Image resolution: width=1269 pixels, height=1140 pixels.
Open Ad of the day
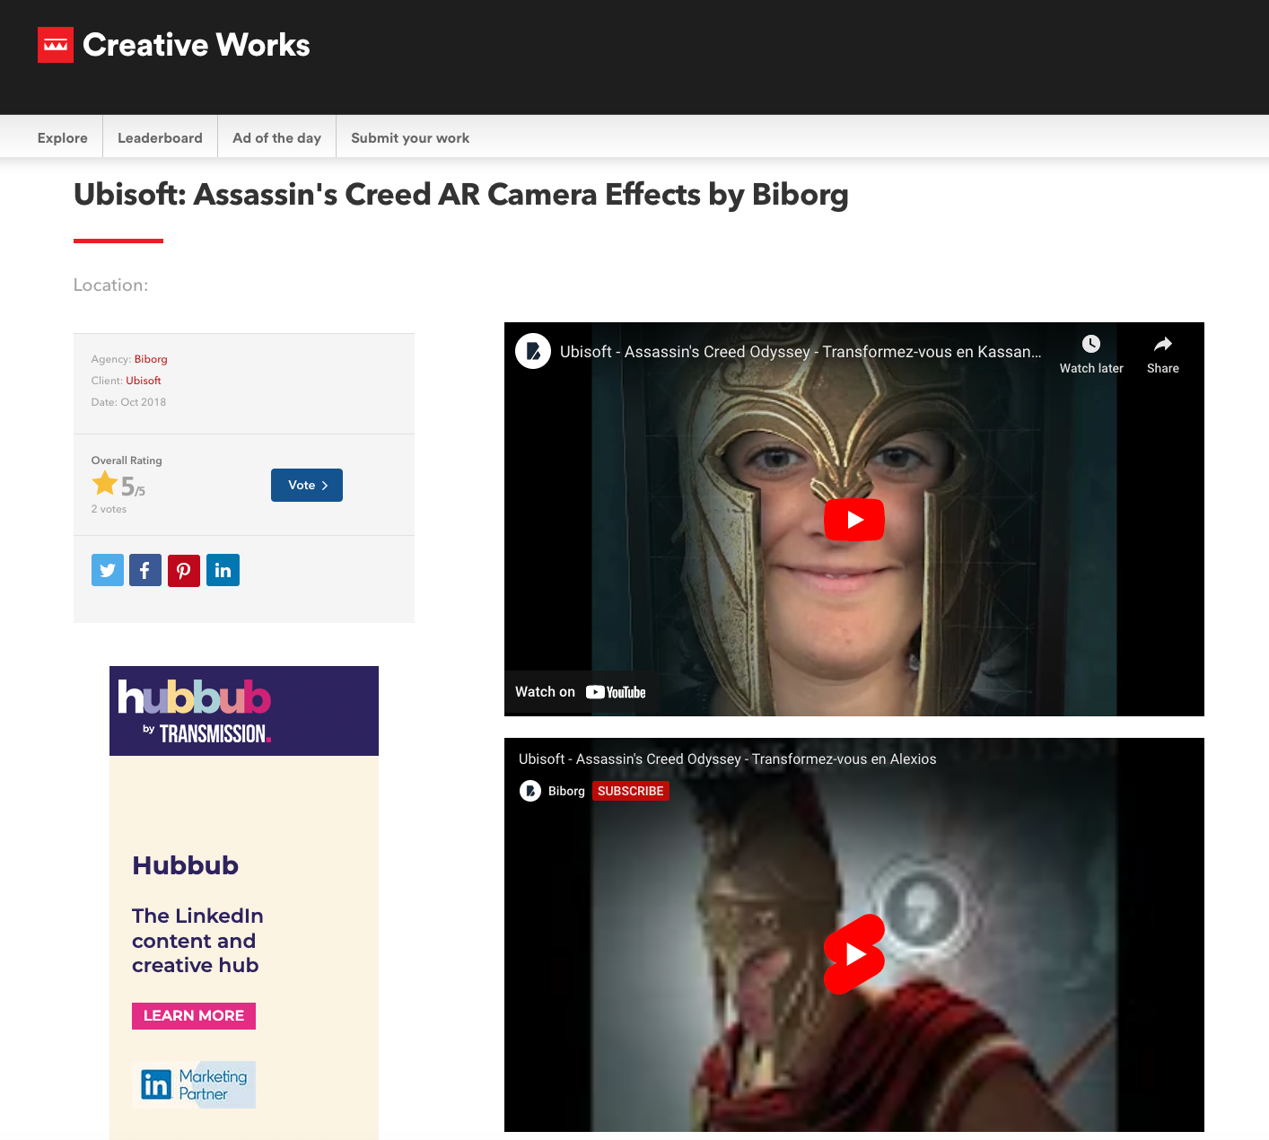[x=276, y=137]
